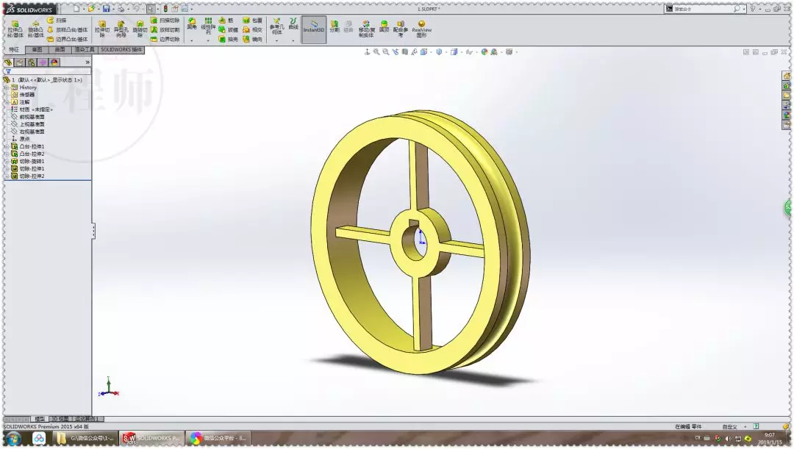Select the Fillet tool (圆角)
The width and height of the screenshot is (794, 449).
click(x=191, y=24)
